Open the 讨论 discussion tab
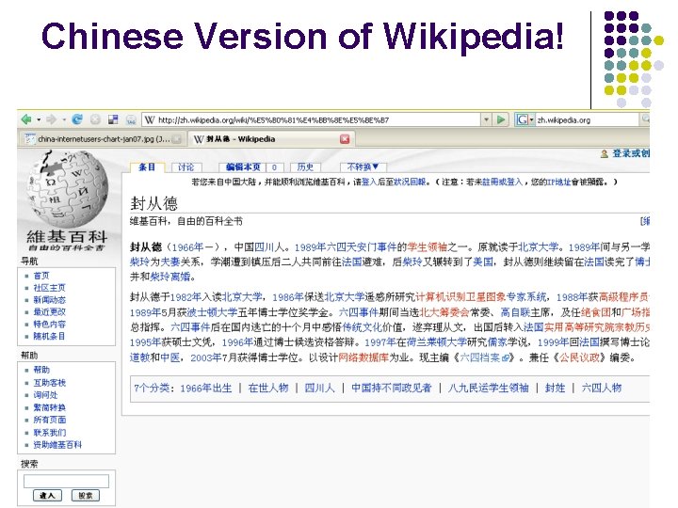The image size is (678, 508). pyautogui.click(x=186, y=167)
